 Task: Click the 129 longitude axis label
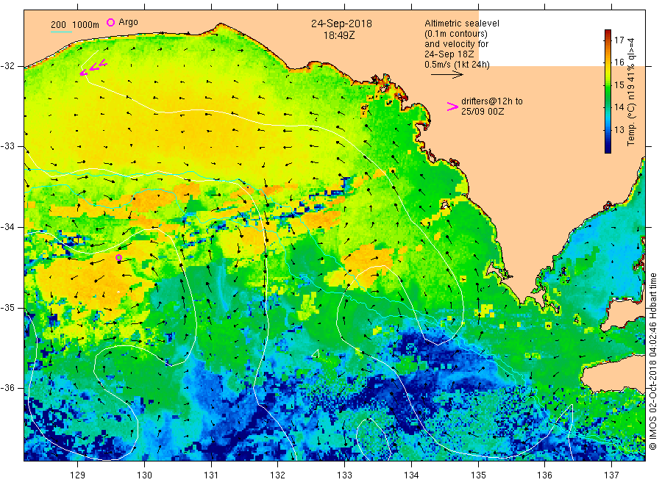(78, 475)
